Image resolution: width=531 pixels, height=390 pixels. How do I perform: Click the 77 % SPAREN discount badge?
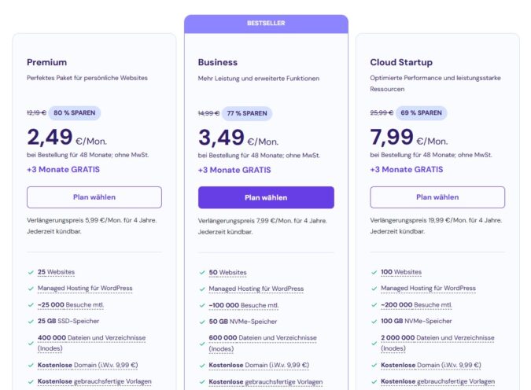coord(246,113)
